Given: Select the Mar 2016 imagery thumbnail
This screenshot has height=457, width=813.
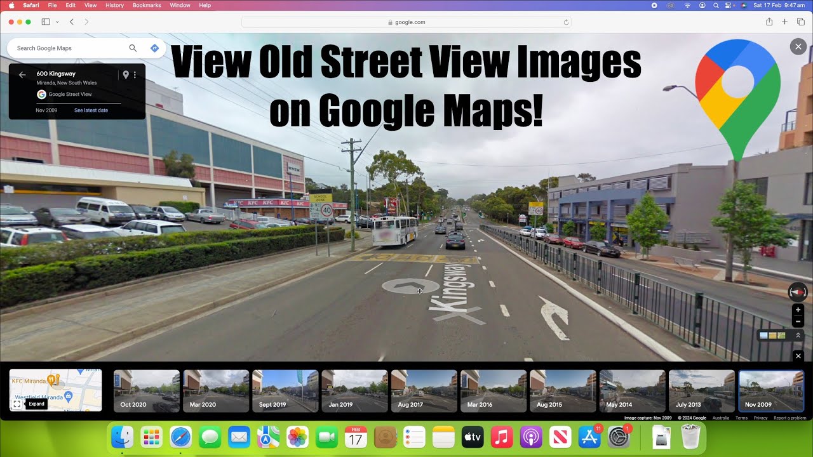Looking at the screenshot, I should 494,391.
